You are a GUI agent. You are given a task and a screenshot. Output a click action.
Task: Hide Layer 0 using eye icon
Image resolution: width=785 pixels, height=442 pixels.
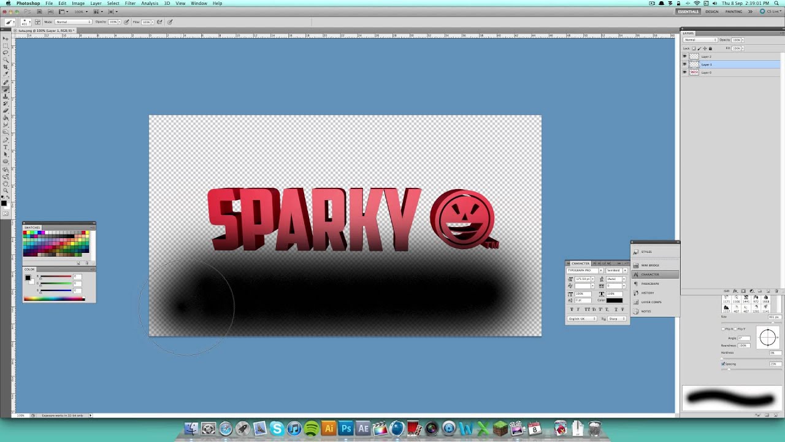pos(684,72)
